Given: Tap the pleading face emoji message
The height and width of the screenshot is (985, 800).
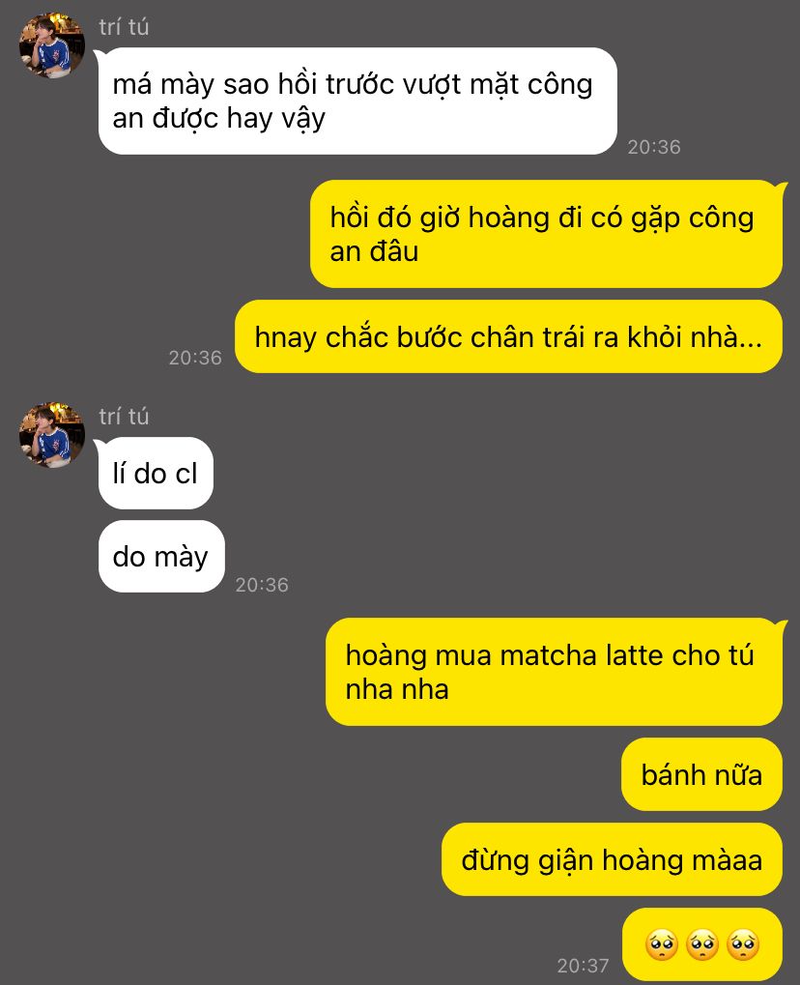Looking at the screenshot, I should (702, 944).
